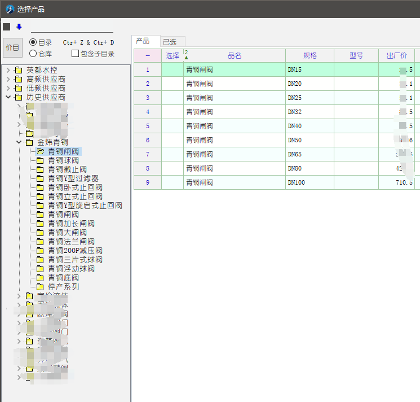The image size is (420, 402).
Task: Click the 价目 button
Action: pos(12,48)
